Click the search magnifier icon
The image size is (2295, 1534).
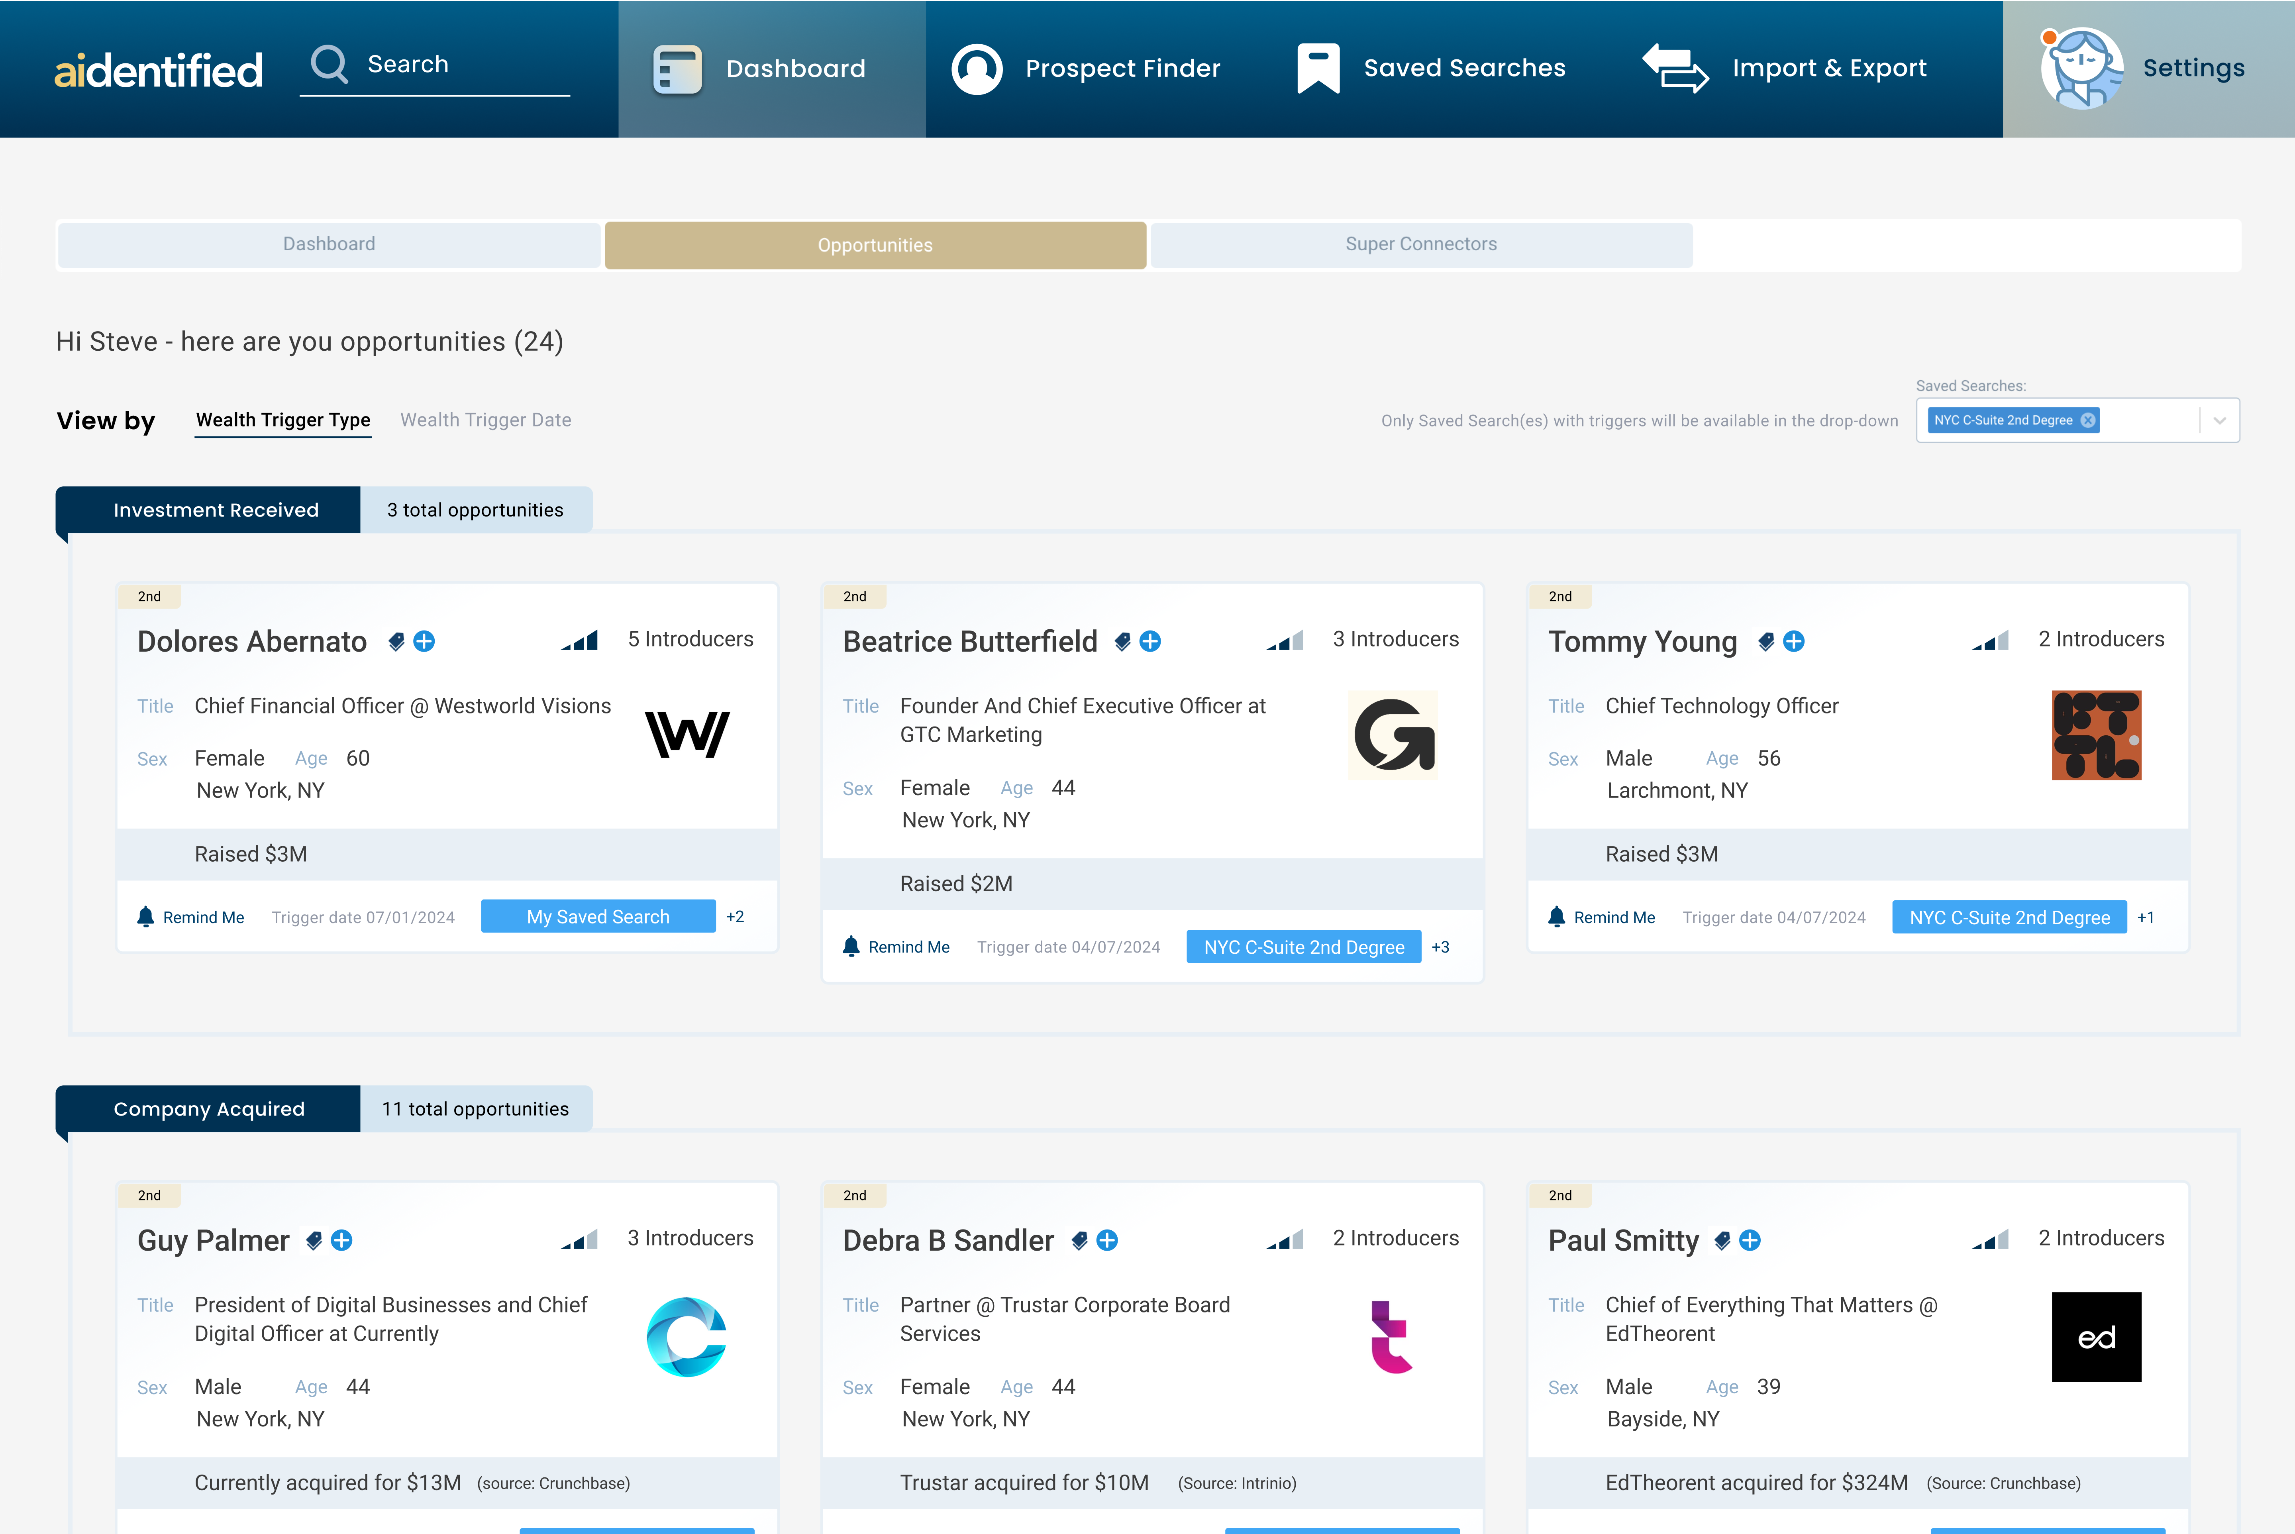(x=329, y=65)
